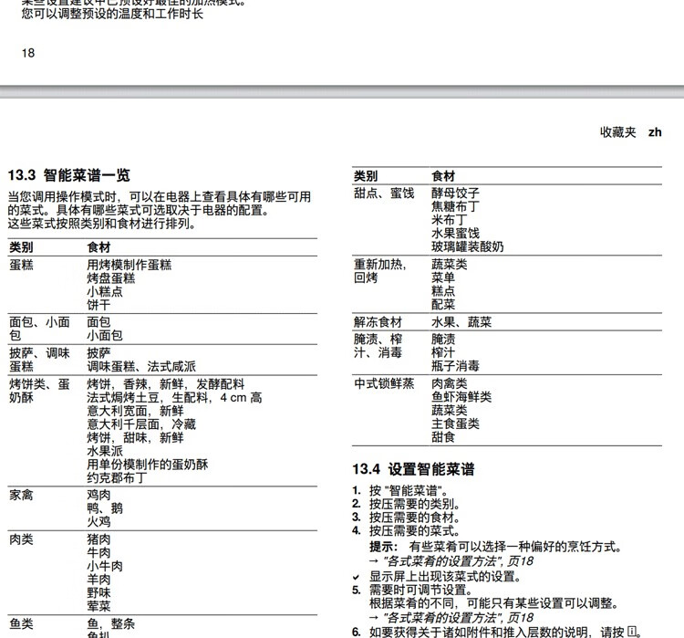Click page number 18 at top left

coord(28,53)
